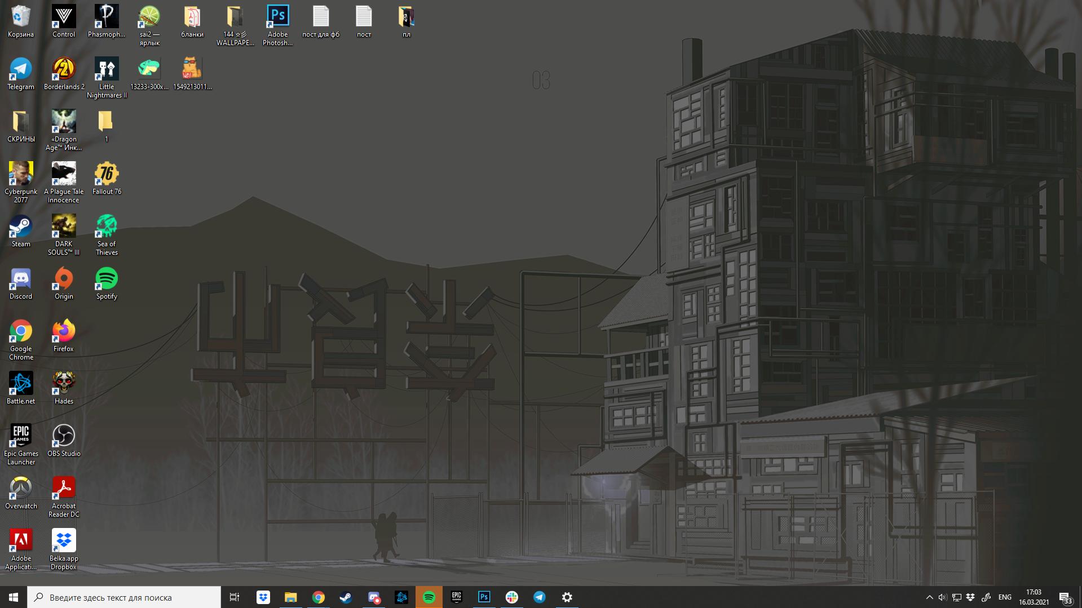The image size is (1082, 608).
Task: Select the Hades game shortcut
Action: (x=64, y=389)
